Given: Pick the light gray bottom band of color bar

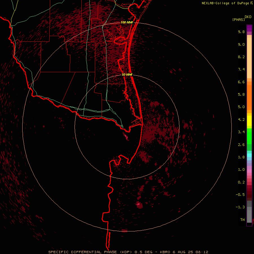Looking at the screenshot, I should tap(249, 216).
